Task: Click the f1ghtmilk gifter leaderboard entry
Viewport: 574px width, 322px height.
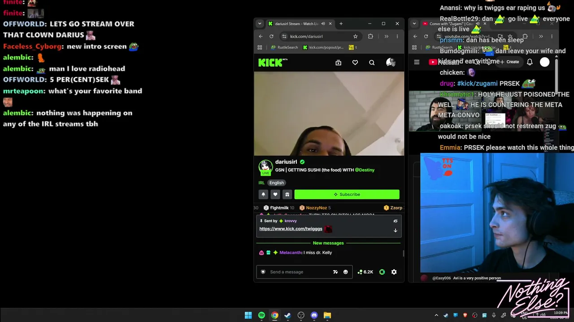Action: (x=278, y=208)
